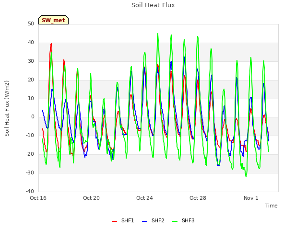This screenshot has width=307, height=230.
Task: Click the 'Oct 20' x-axis tick label
Action: click(91, 198)
